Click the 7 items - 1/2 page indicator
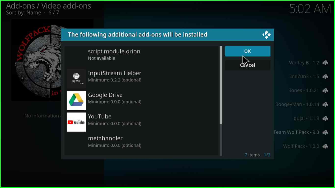 (258, 155)
